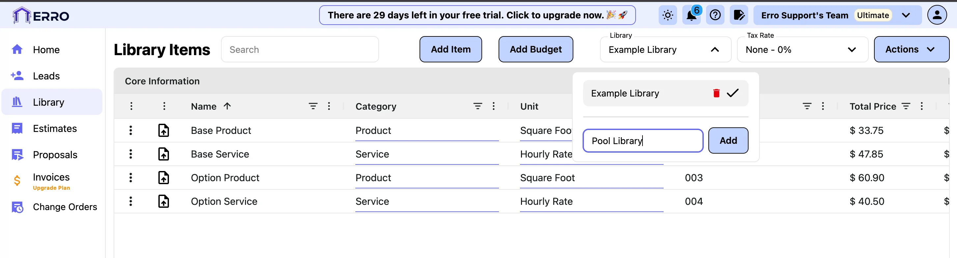The height and width of the screenshot is (258, 957).
Task: Delete Example Library using red trash icon
Action: click(x=716, y=93)
